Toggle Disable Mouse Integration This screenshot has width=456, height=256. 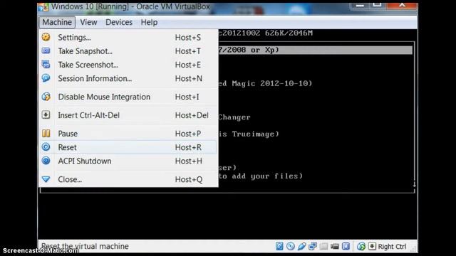pos(128,97)
